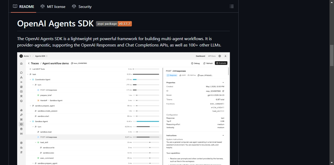Click the scrollbar down arrow
Viewport: 334px width, 165px height.
(x=332, y=163)
